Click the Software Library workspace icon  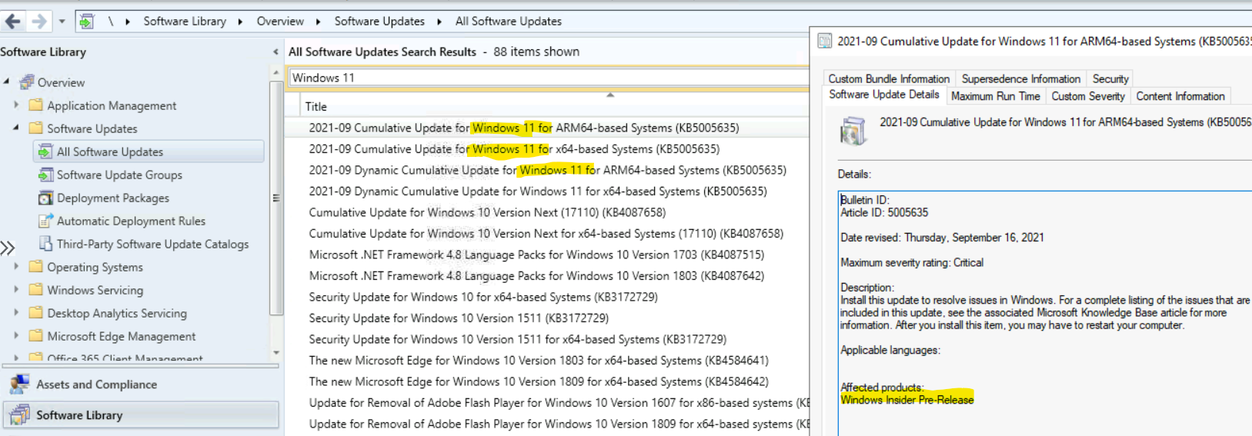pos(19,414)
